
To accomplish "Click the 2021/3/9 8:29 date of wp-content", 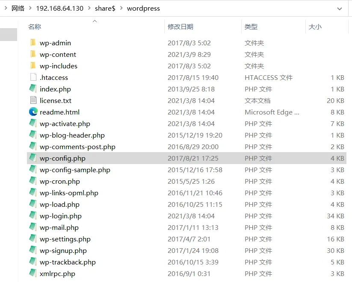I will click(x=189, y=55).
